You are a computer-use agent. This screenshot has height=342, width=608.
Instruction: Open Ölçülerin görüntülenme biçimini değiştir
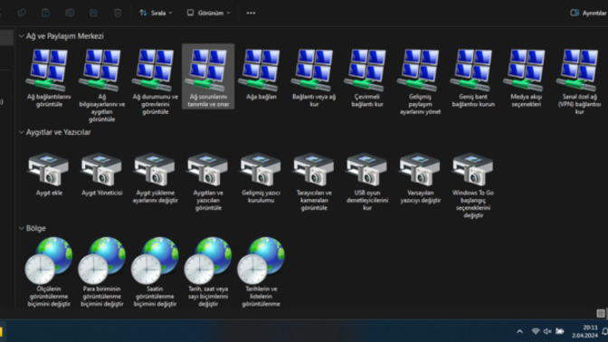coord(49,271)
